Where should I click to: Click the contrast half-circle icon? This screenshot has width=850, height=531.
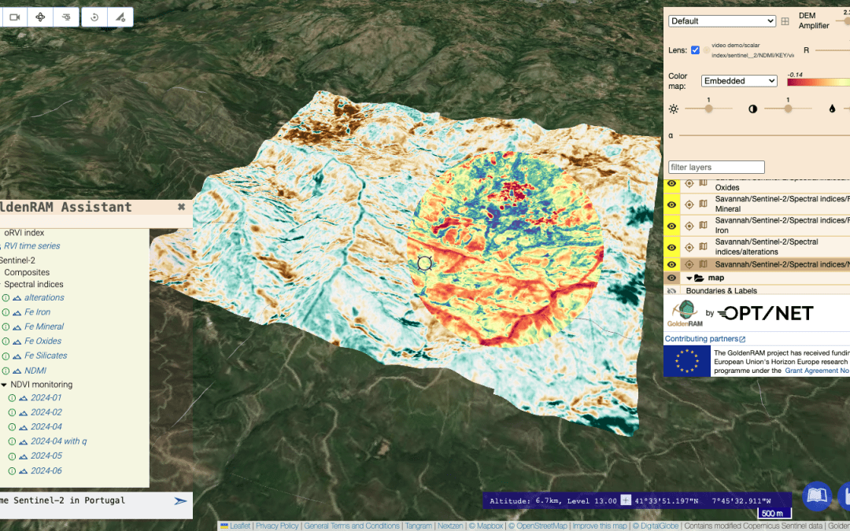752,109
